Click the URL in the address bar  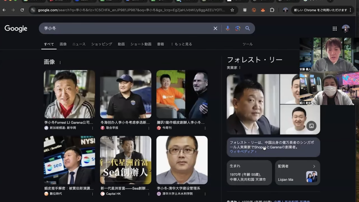click(131, 10)
